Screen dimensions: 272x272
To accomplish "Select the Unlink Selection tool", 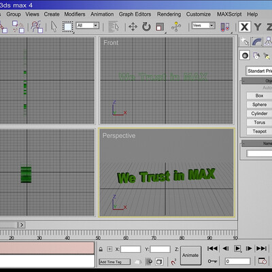I will point(18,27).
